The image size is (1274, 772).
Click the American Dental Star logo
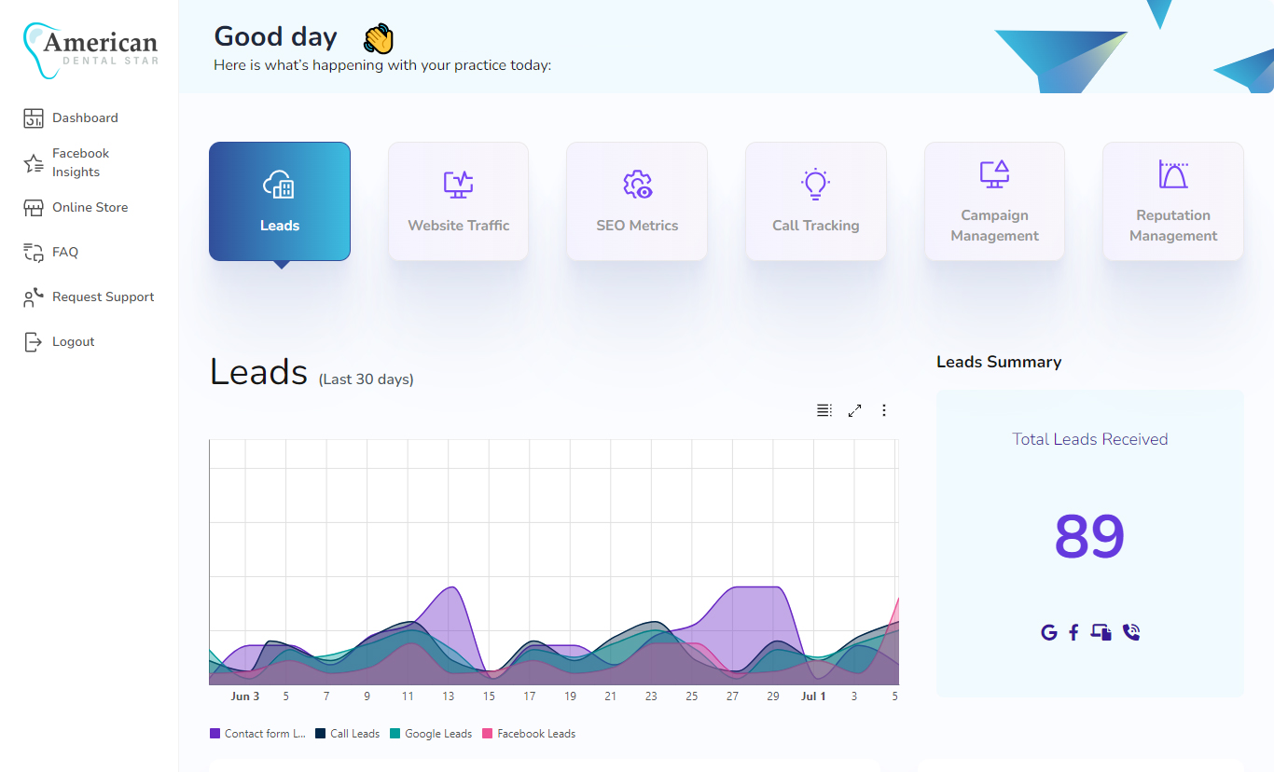[90, 50]
